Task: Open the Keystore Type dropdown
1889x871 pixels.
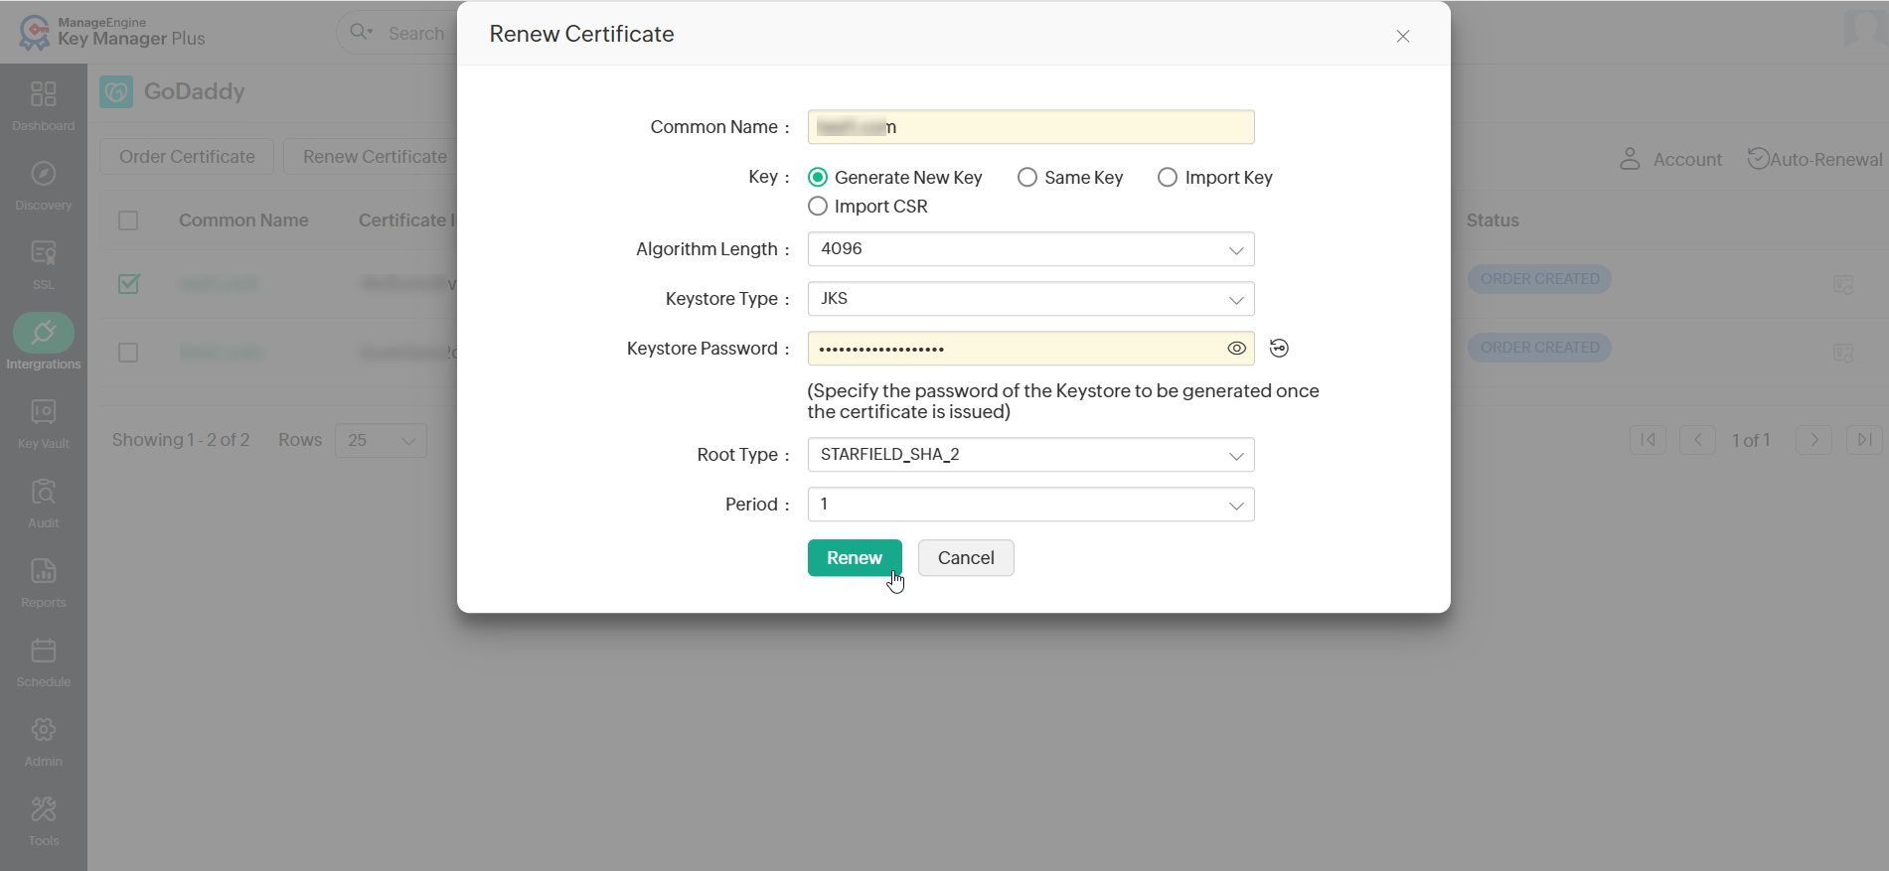Action: (x=1030, y=299)
